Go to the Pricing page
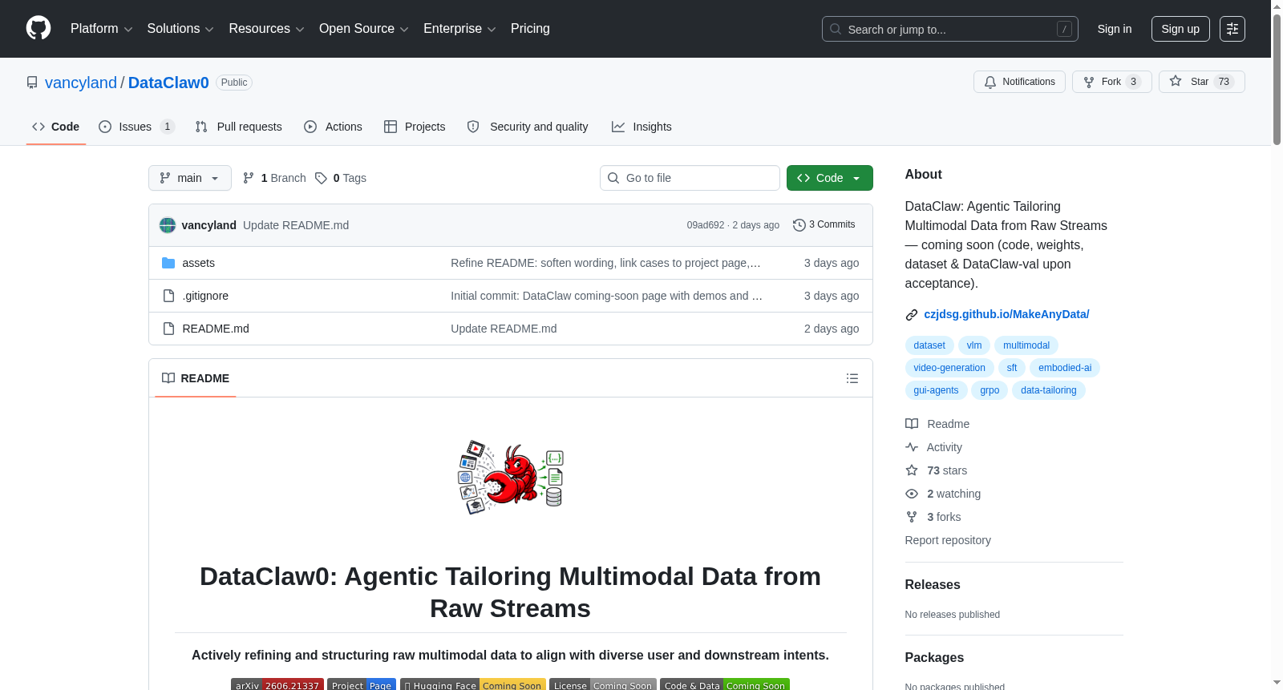The width and height of the screenshot is (1283, 690). point(530,29)
